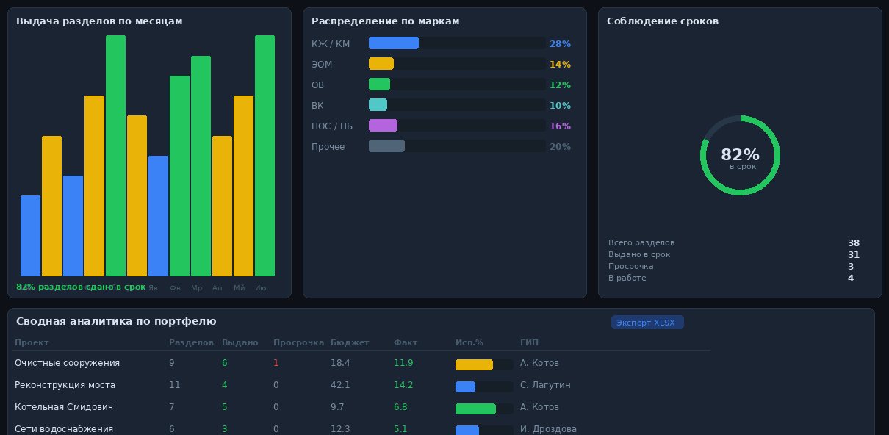Click the ОВ green distribution bar
889x435 pixels.
click(379, 85)
